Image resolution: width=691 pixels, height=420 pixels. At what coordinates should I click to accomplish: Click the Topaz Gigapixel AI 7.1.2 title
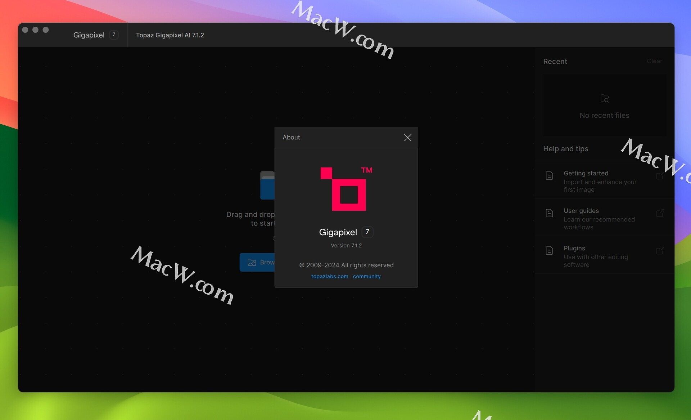(x=170, y=35)
